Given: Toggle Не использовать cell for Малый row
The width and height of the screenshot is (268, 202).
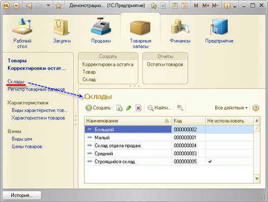Looking at the screenshot, I should [x=229, y=138].
